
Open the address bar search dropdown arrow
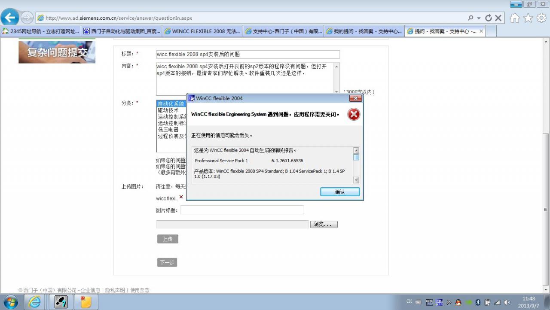(x=479, y=18)
